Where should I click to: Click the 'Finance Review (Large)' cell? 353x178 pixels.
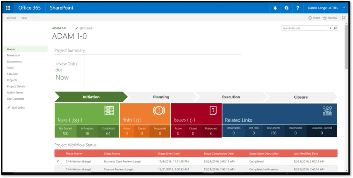pos(119,169)
